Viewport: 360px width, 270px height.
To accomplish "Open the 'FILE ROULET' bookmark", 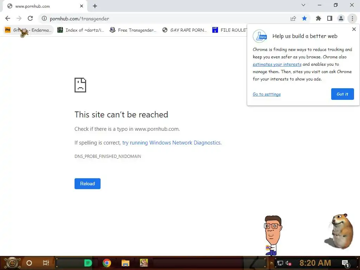I will tap(230, 30).
